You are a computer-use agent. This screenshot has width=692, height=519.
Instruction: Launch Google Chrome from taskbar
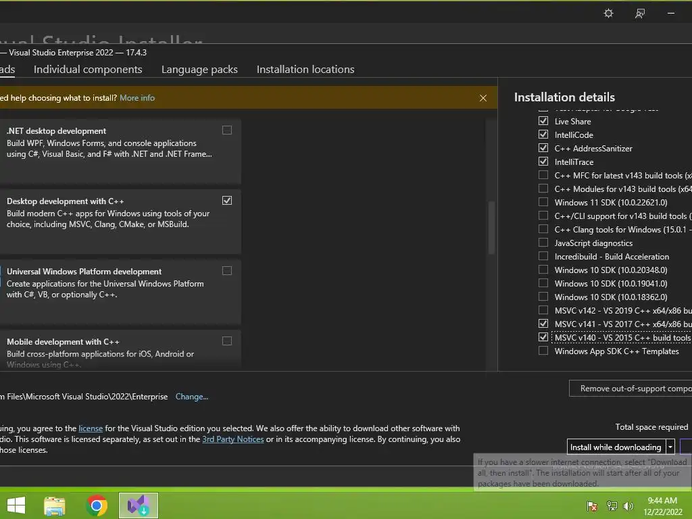[x=97, y=505]
